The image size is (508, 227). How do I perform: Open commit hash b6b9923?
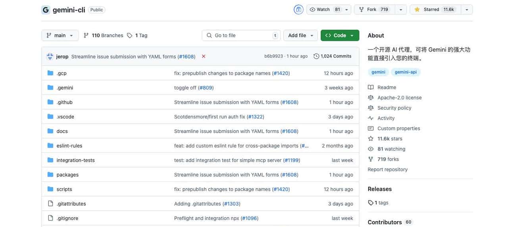point(273,56)
